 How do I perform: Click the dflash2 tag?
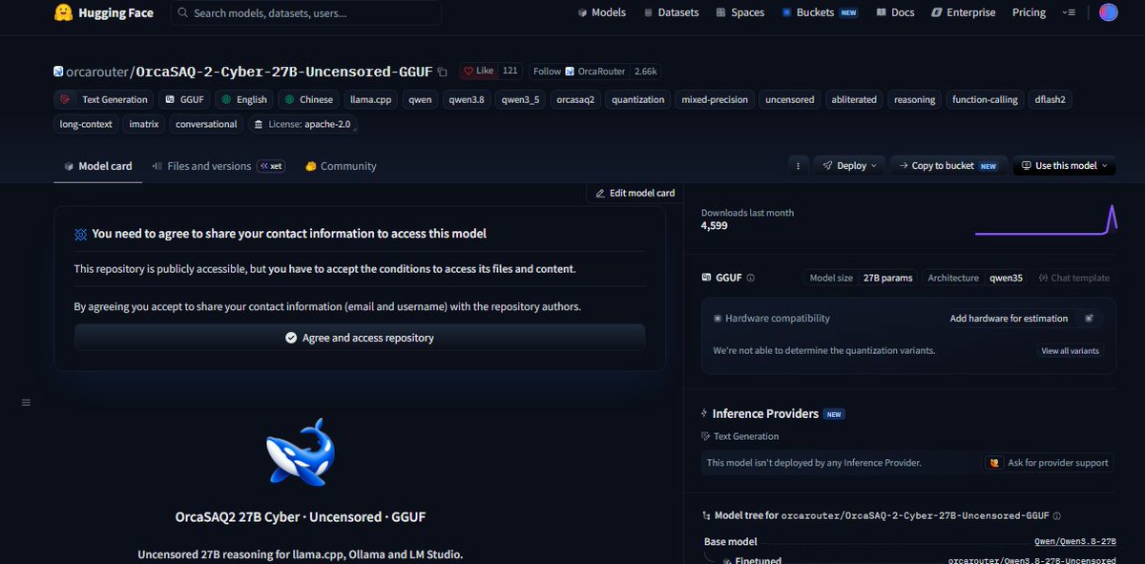pos(1051,99)
